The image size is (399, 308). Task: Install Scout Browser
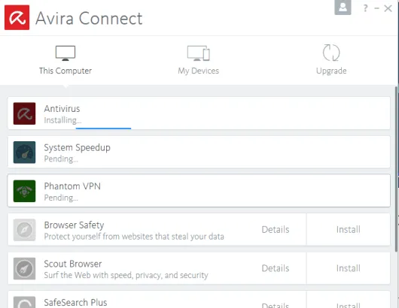pyautogui.click(x=348, y=268)
